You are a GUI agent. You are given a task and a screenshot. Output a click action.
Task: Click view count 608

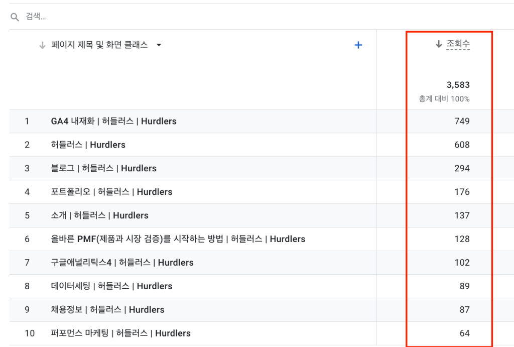click(462, 145)
